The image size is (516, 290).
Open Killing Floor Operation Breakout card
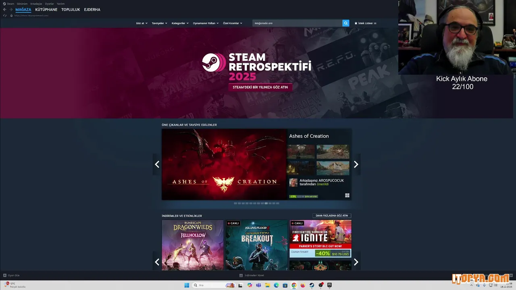[256, 245]
